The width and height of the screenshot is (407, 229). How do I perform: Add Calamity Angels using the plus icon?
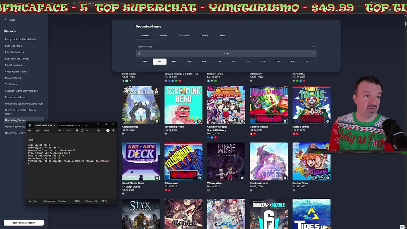[x=242, y=121]
